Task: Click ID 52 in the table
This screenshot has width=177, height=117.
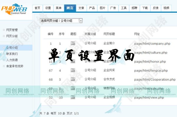Action: [x=51, y=97]
